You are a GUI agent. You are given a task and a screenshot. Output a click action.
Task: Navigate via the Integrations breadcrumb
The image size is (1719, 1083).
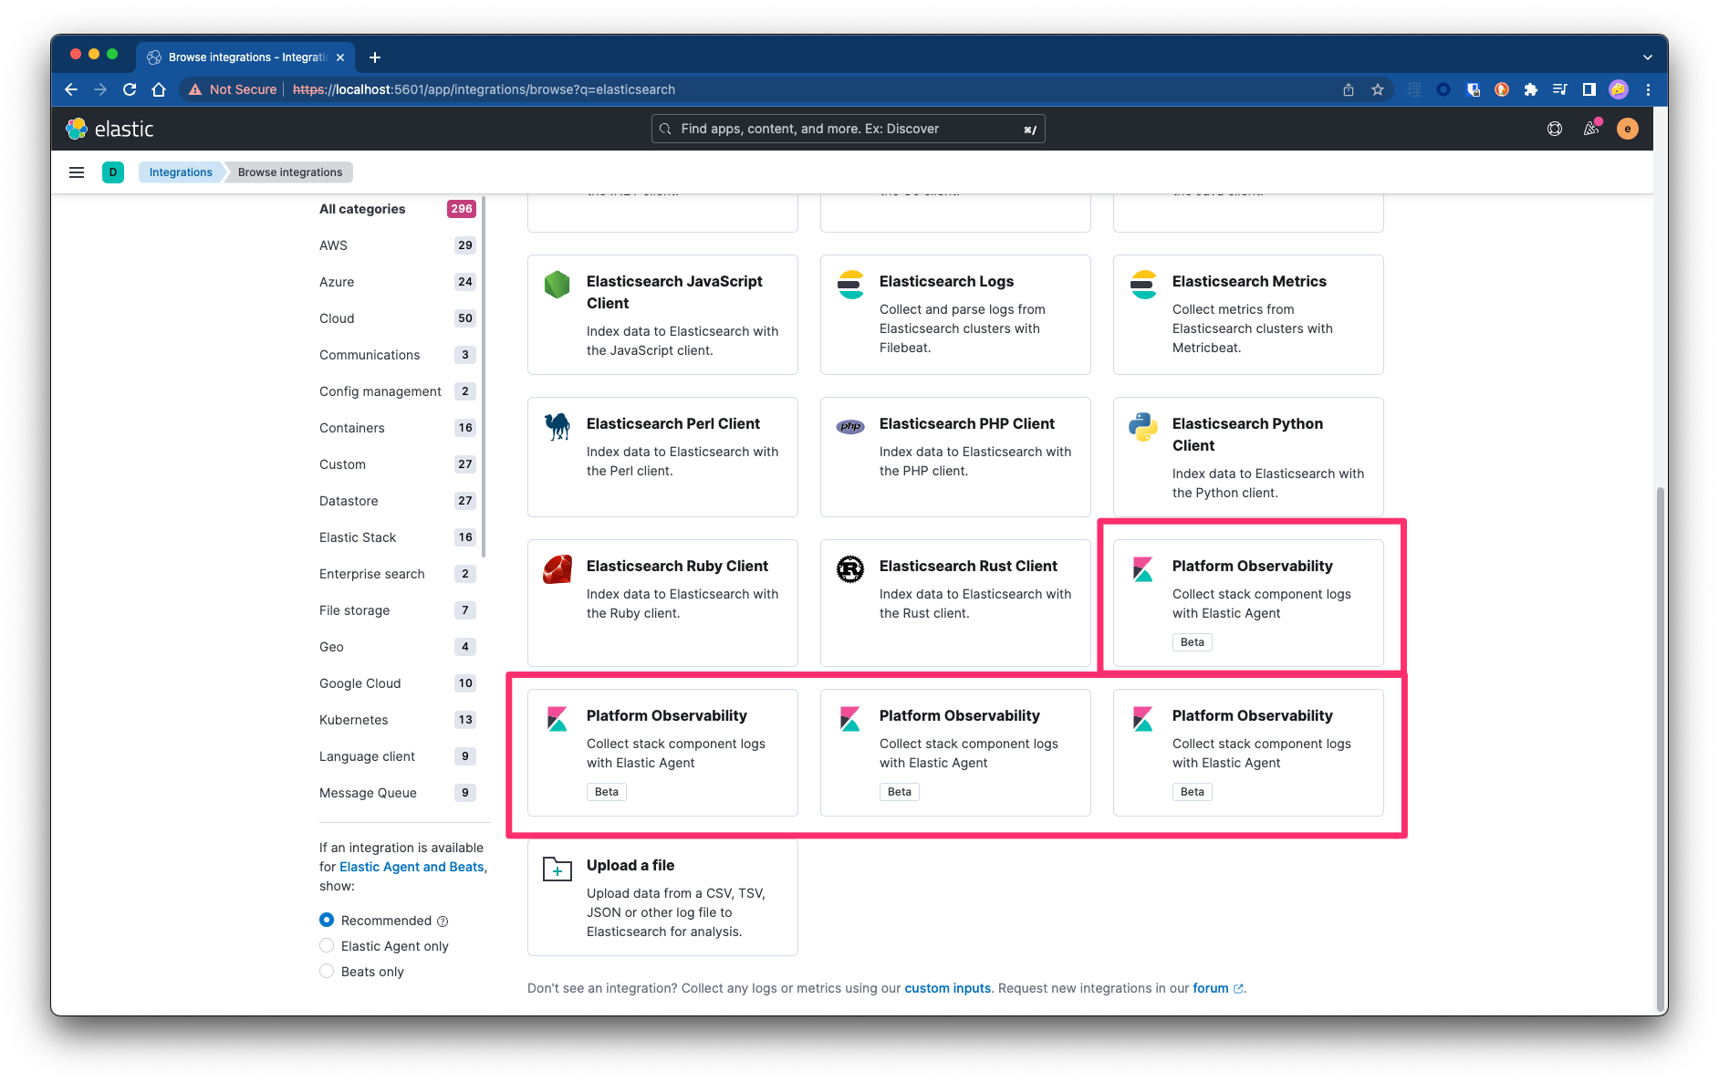click(180, 172)
